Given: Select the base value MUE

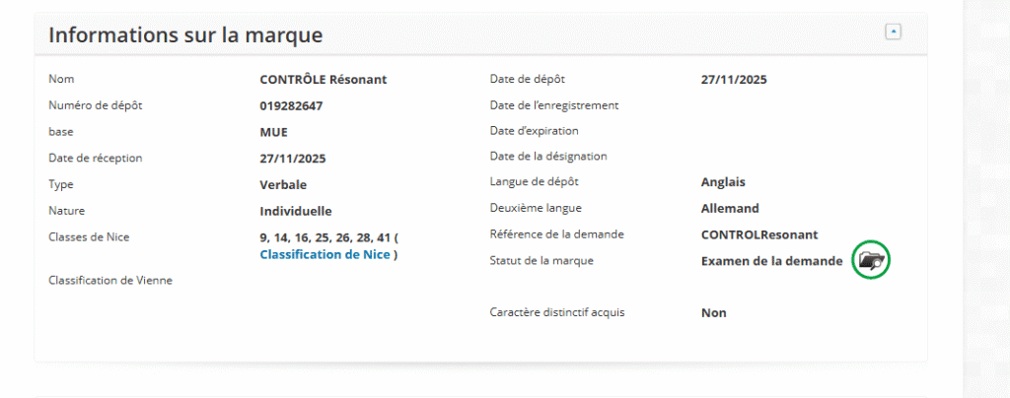Looking at the screenshot, I should [273, 132].
